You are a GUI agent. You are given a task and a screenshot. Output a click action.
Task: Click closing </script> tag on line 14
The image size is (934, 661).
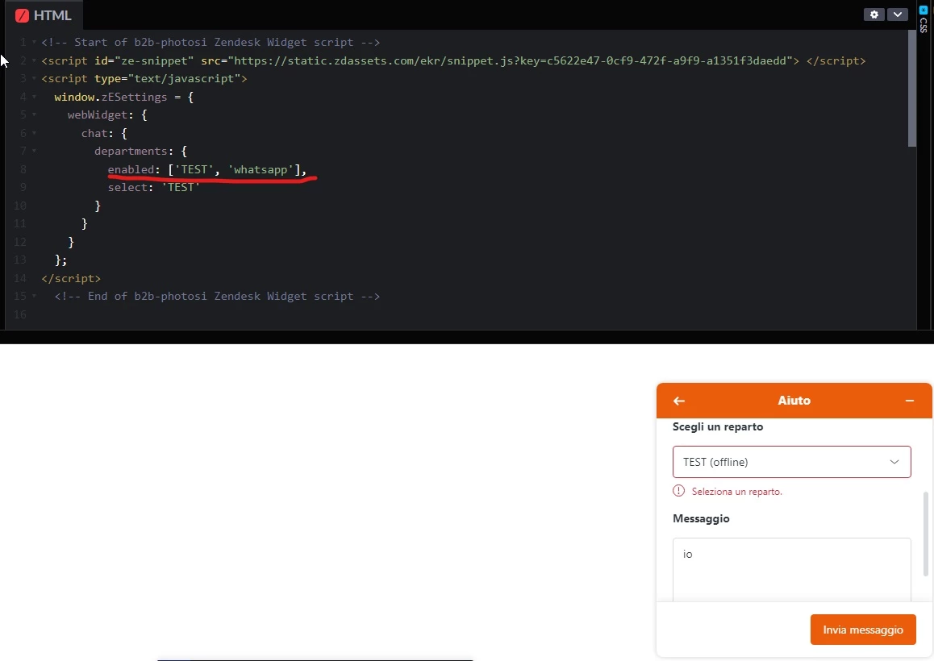[x=71, y=278]
